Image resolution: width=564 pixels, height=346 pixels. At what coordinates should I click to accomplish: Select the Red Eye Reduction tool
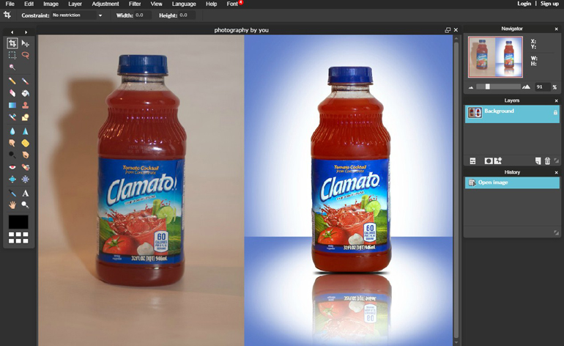[x=12, y=167]
